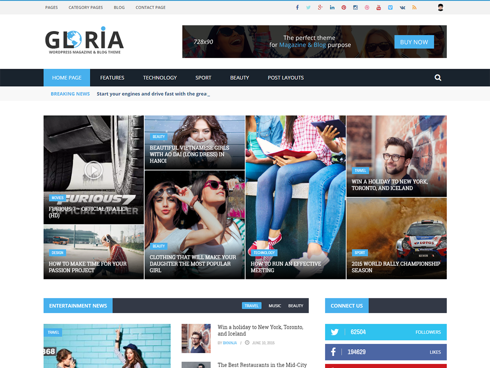The image size is (490, 368).
Task: Click Travel tag on Win a Holiday tile
Action: coord(360,171)
